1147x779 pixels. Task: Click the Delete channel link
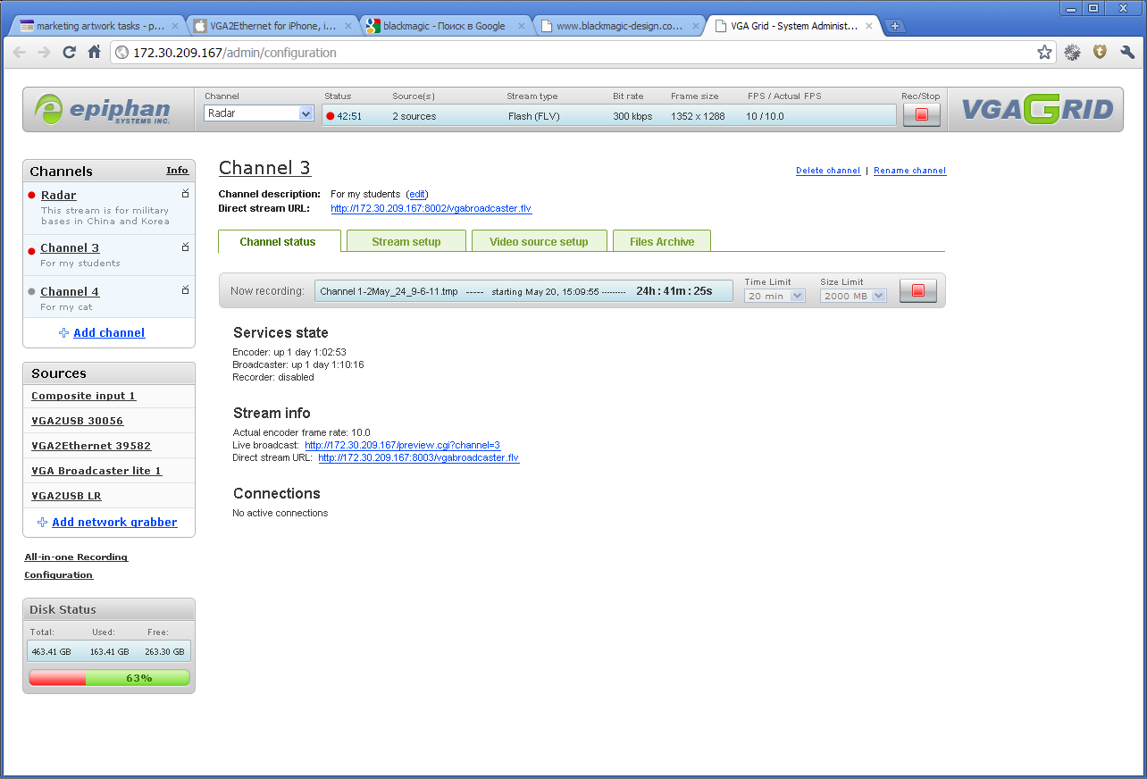point(827,171)
